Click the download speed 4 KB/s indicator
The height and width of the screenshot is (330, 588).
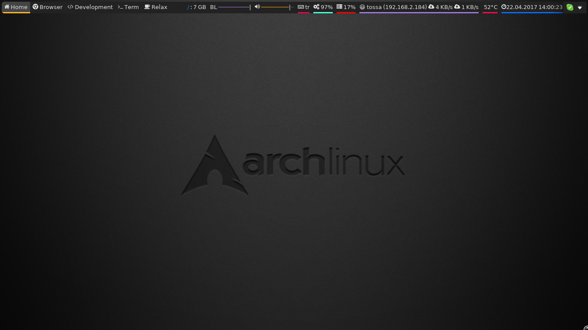point(440,7)
